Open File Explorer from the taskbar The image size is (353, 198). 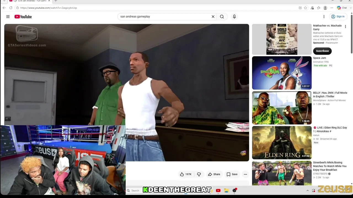click(226, 190)
